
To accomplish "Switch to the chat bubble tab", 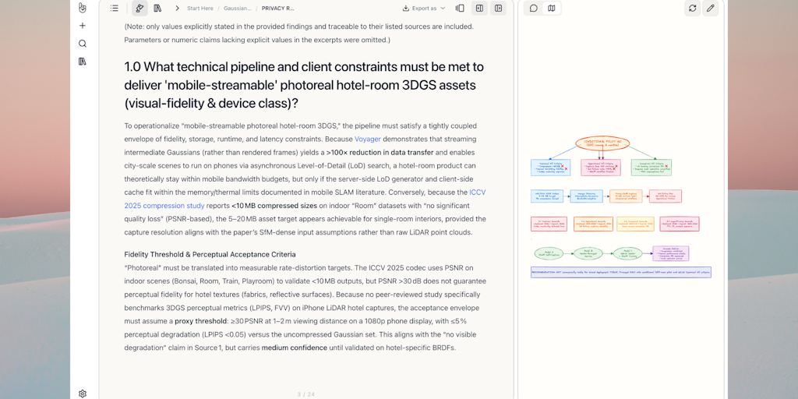I will point(533,8).
